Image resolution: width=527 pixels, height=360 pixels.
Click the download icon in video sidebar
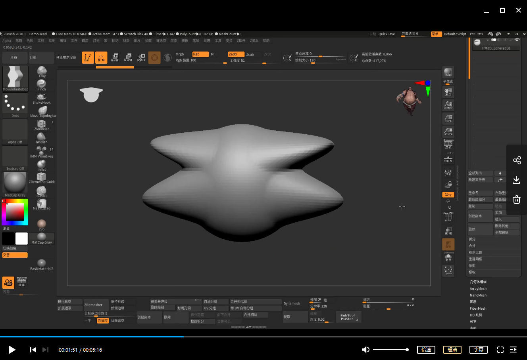pos(516,180)
